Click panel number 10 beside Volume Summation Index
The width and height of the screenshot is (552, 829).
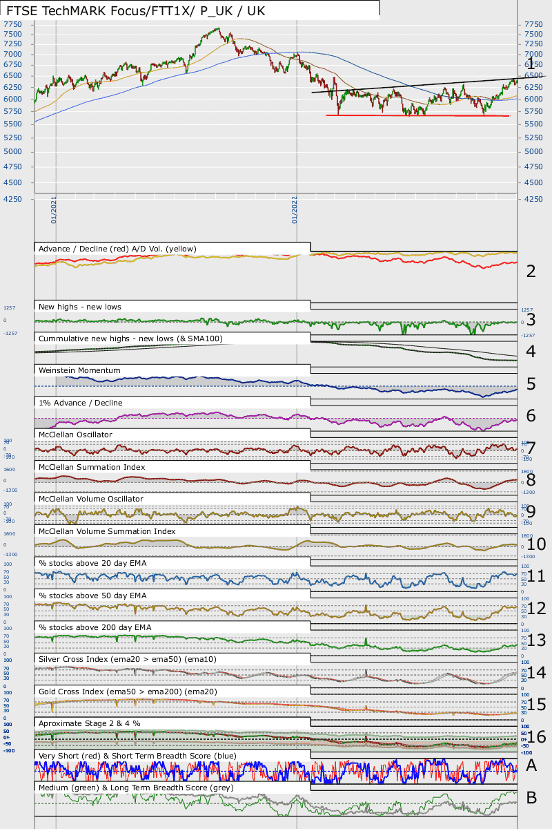[x=535, y=544]
